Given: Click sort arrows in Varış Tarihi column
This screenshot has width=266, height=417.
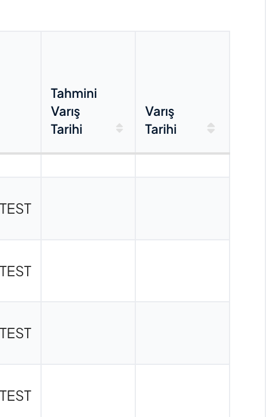Looking at the screenshot, I should click(211, 128).
